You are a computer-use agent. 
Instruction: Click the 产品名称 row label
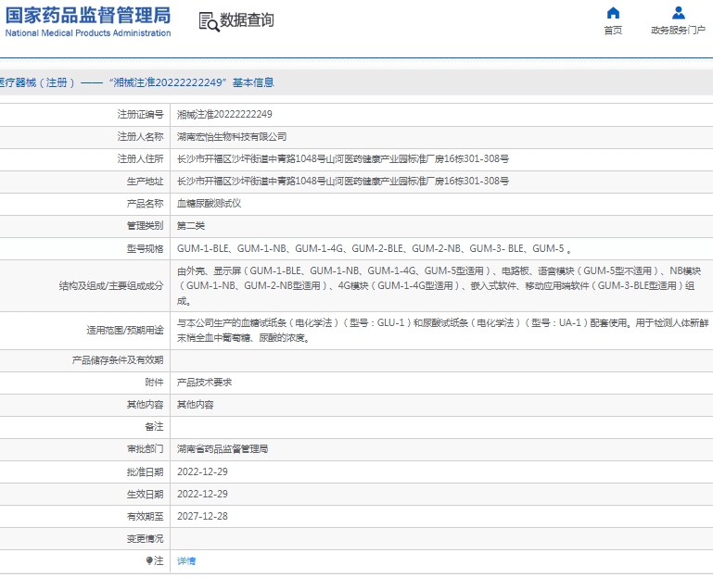pos(145,204)
